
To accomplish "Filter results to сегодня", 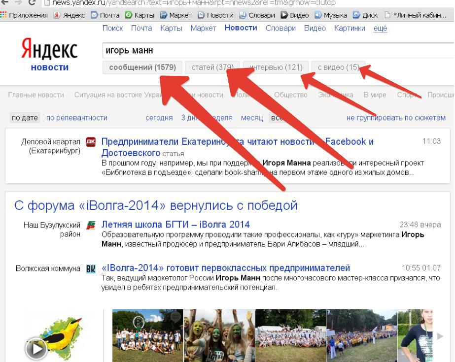I will (159, 118).
